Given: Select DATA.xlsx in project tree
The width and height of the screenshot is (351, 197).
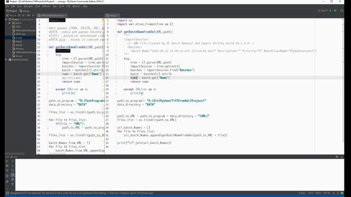Looking at the screenshot, I should click(x=19, y=34).
